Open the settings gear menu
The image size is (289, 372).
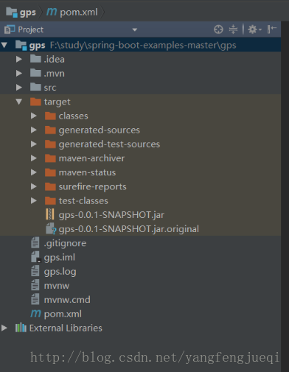254,29
